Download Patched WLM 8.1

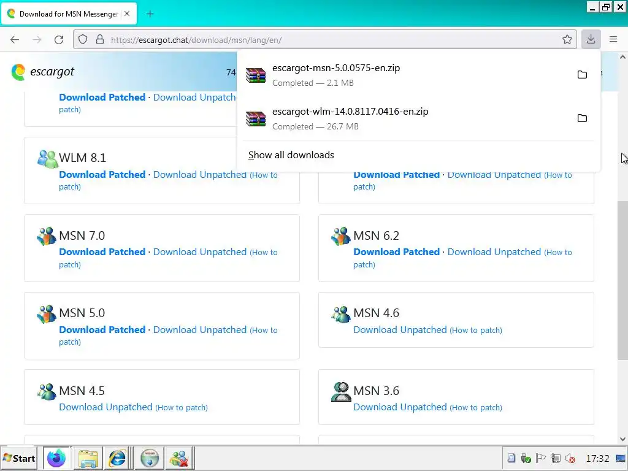(102, 175)
